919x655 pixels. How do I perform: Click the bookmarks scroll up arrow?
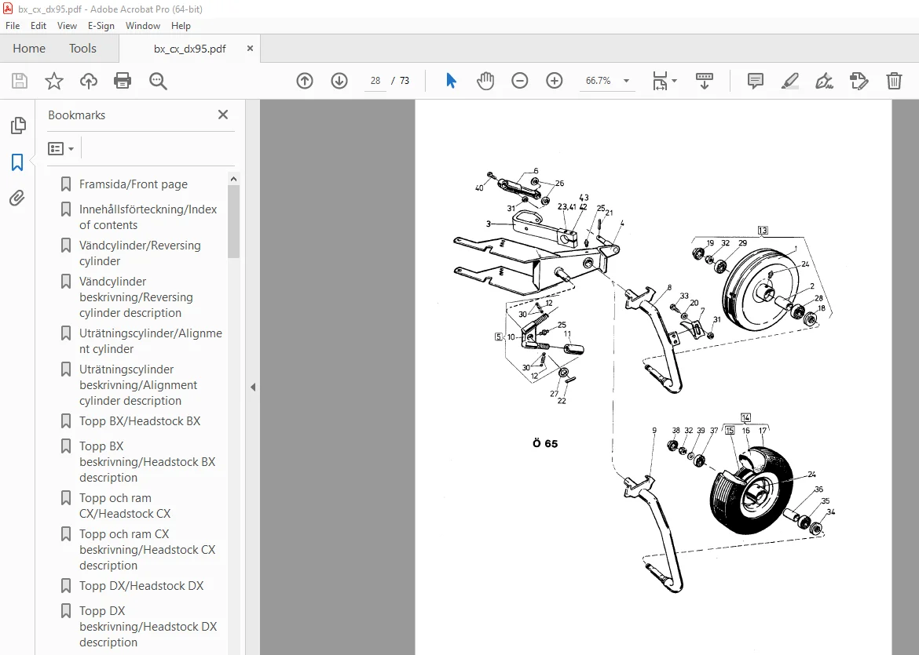233,179
